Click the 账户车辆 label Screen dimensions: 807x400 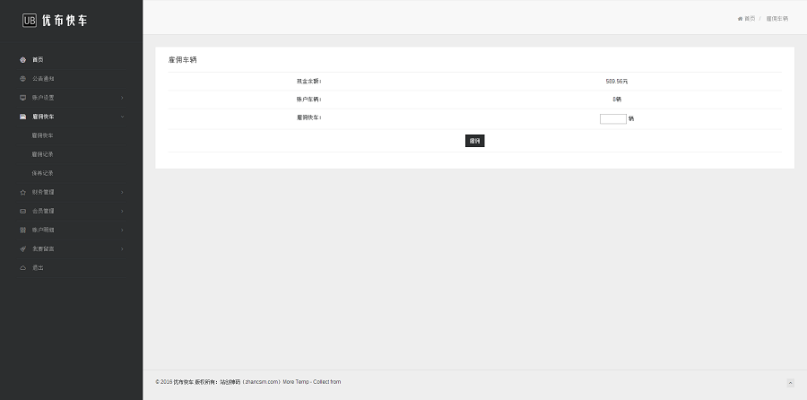point(308,100)
